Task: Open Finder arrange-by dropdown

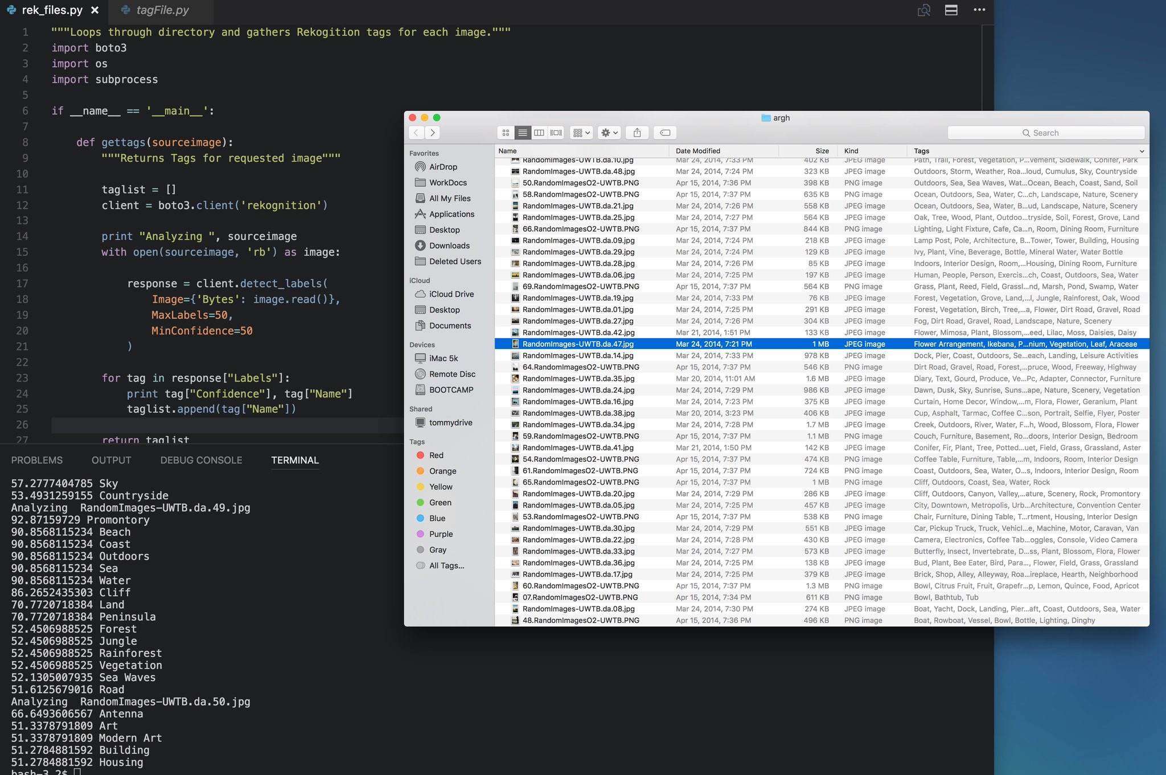Action: 581,133
